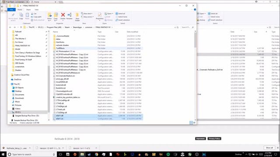Viewport: 280px width, 157px height.
Task: Click Select all in front Explorer ribbon
Action: pos(120,14)
